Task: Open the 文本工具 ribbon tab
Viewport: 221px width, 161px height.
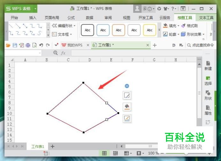Action: (206, 18)
